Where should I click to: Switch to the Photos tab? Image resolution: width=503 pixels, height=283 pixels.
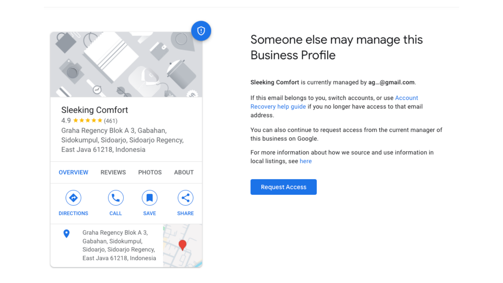pyautogui.click(x=150, y=172)
